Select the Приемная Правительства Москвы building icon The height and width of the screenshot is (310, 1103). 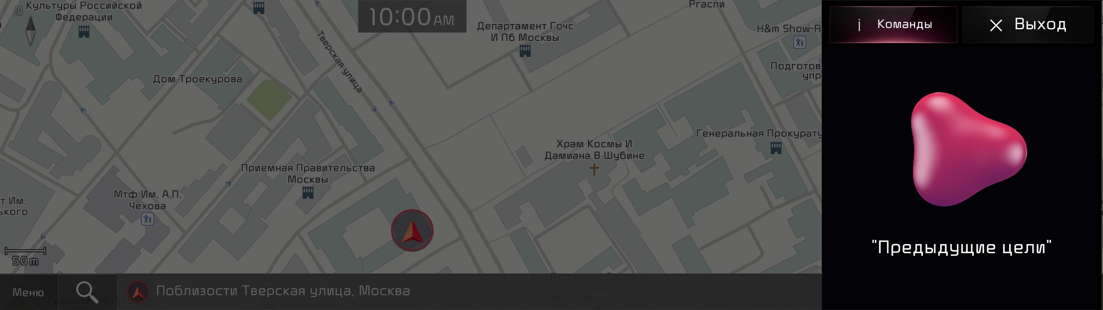click(308, 192)
